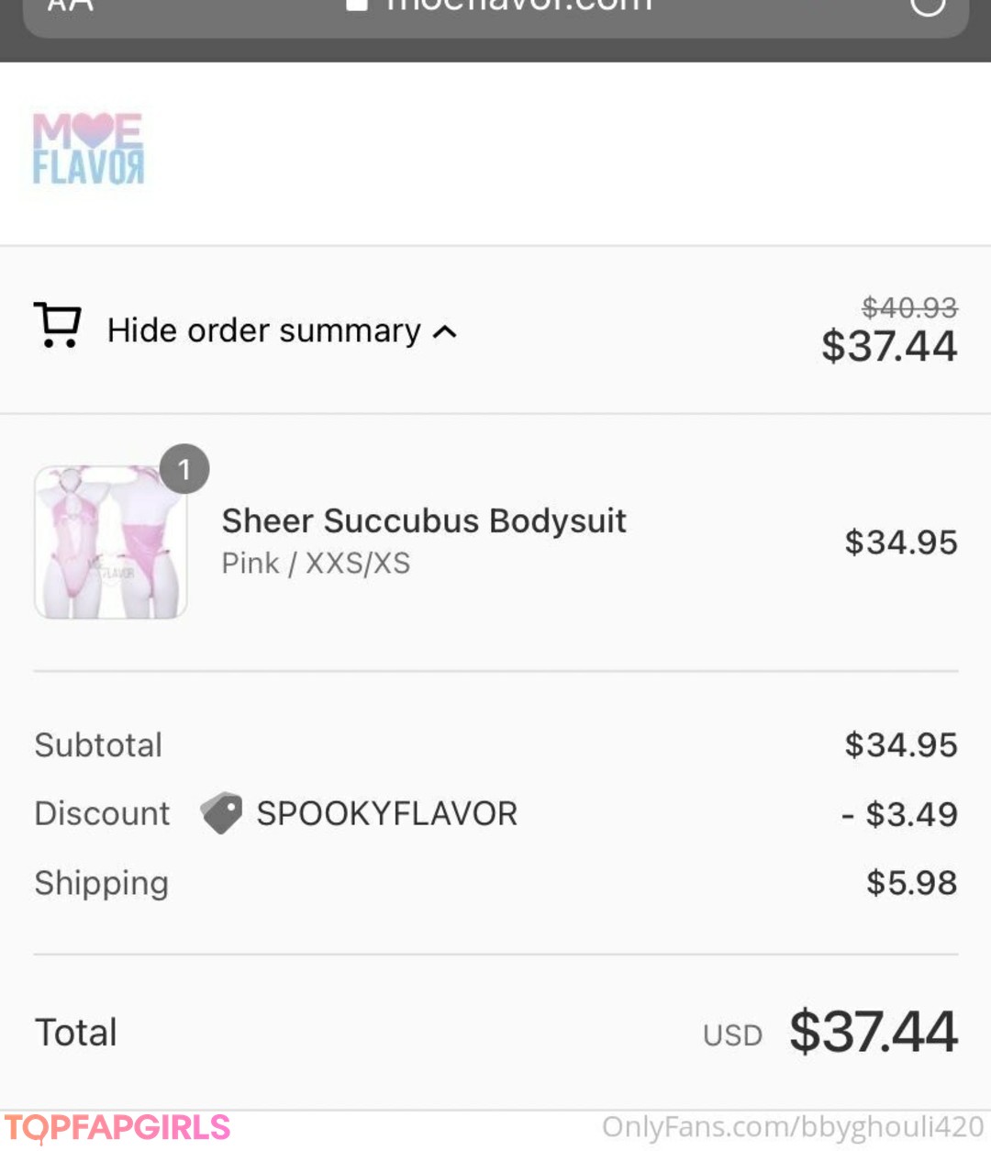Click the Pink / XXS/XS variant text
The width and height of the screenshot is (991, 1151).
(x=316, y=563)
